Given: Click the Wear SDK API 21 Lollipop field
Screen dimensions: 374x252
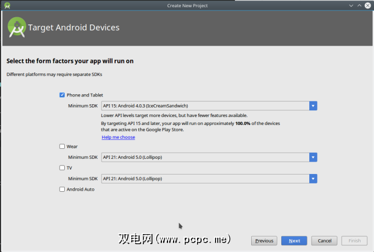Looking at the screenshot, I should click(x=205, y=157).
